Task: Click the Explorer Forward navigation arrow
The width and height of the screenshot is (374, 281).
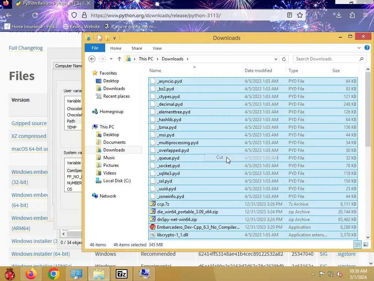Action: [x=102, y=59]
